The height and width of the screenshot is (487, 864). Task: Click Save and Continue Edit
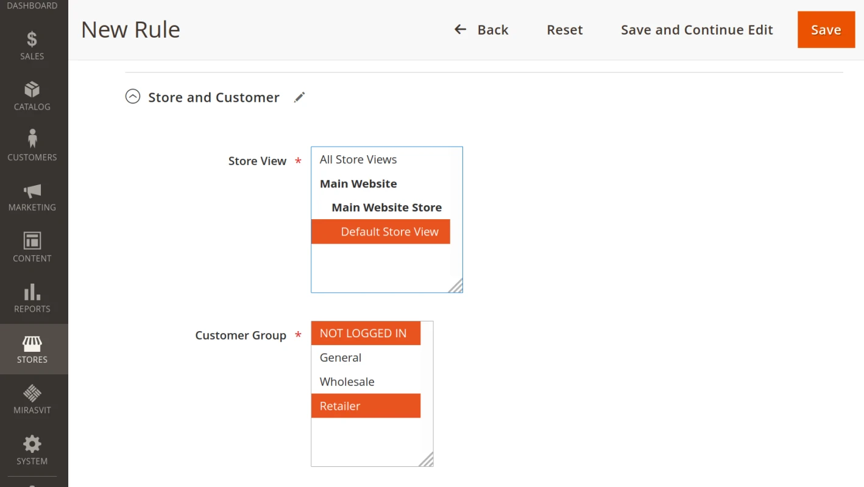(x=696, y=30)
